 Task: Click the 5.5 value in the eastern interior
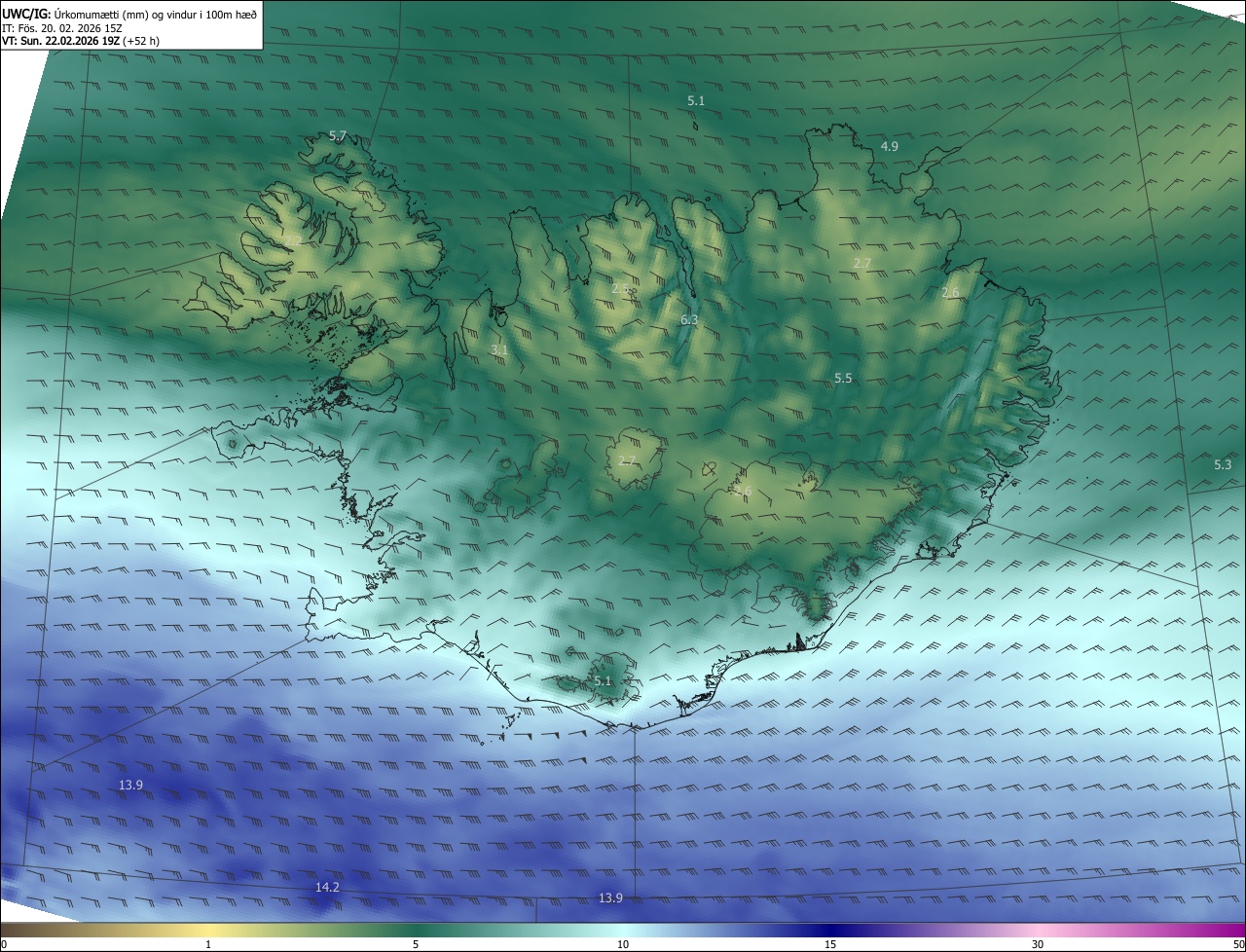coord(844,378)
